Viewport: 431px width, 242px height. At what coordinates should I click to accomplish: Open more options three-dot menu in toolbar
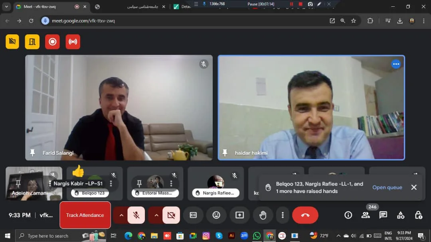(x=283, y=215)
